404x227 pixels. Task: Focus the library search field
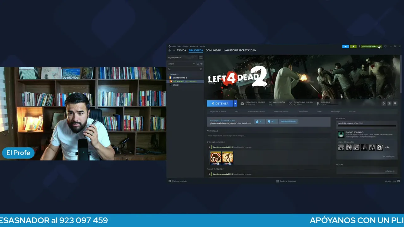(183, 69)
